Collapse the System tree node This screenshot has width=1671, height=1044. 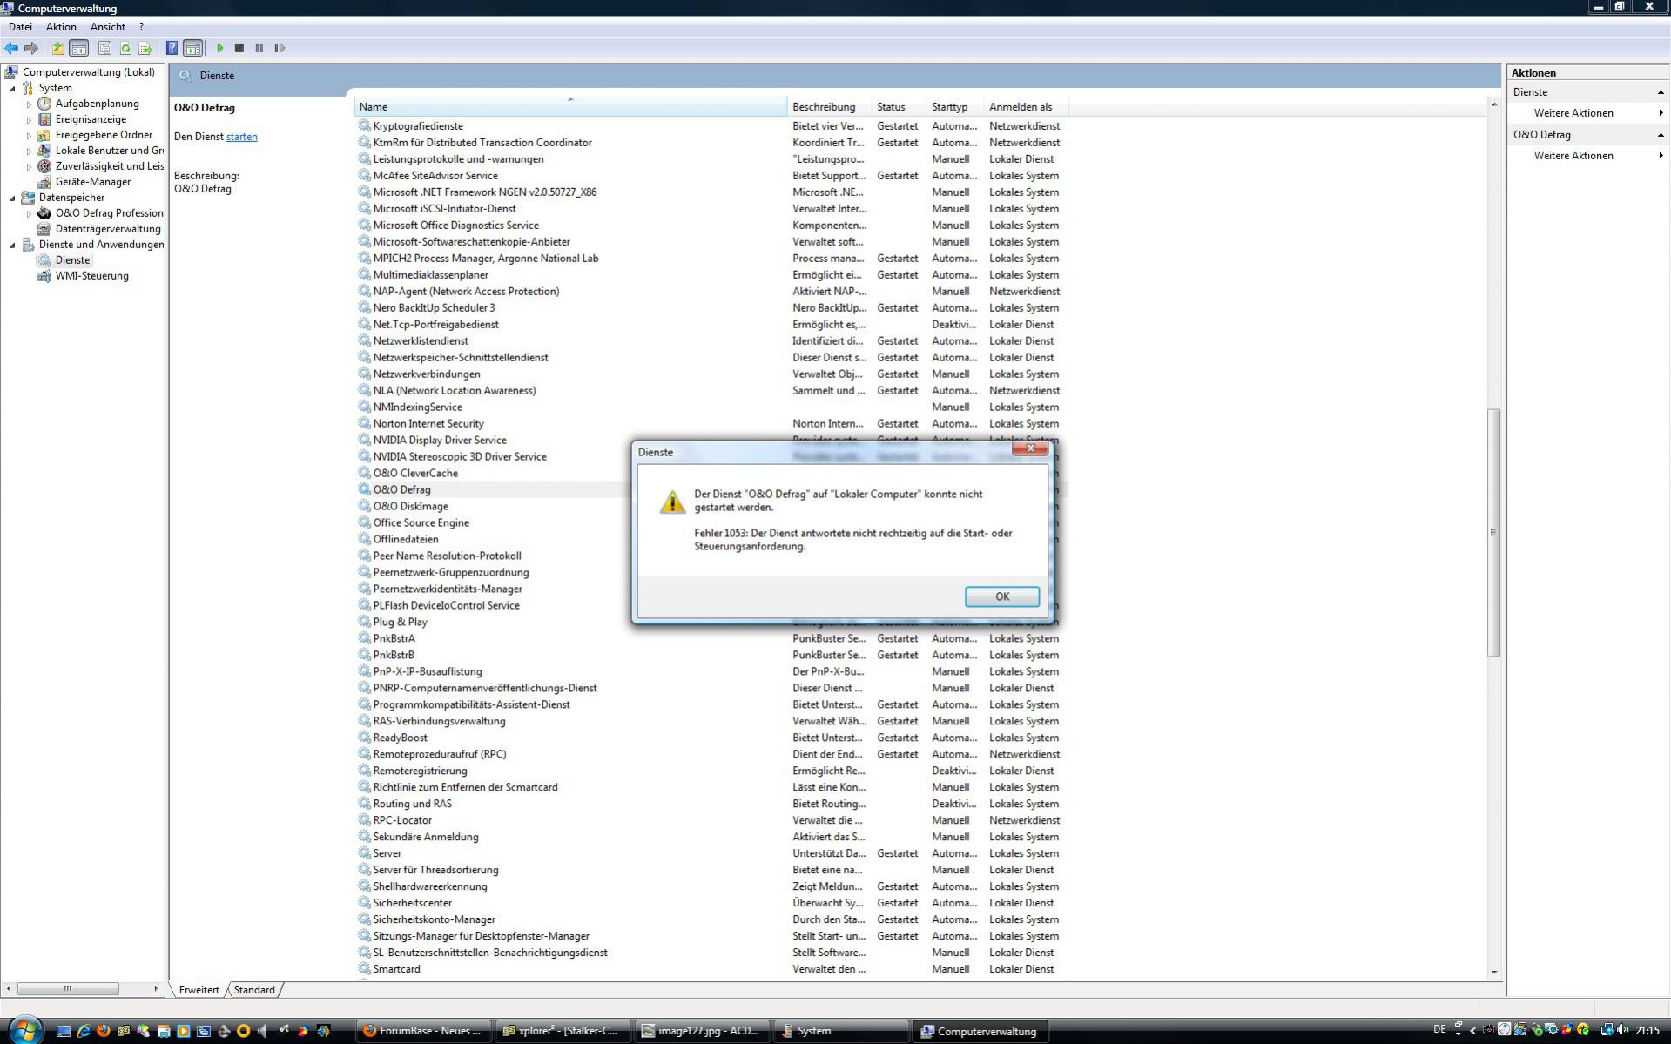tap(12, 88)
